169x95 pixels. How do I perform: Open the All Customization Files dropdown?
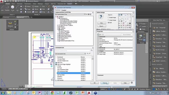click(x=70, y=14)
